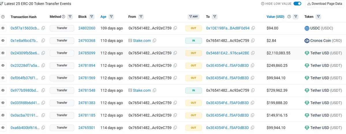Copy recipient address 0x54681EA2...976ca42BE
The height and width of the screenshot is (134, 346).
click(253, 53)
